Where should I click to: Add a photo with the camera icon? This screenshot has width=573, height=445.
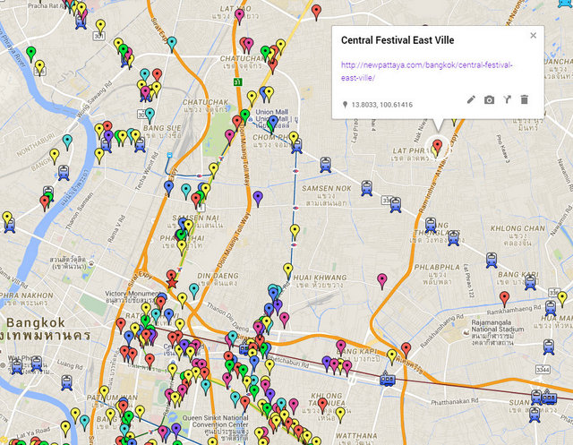489,99
